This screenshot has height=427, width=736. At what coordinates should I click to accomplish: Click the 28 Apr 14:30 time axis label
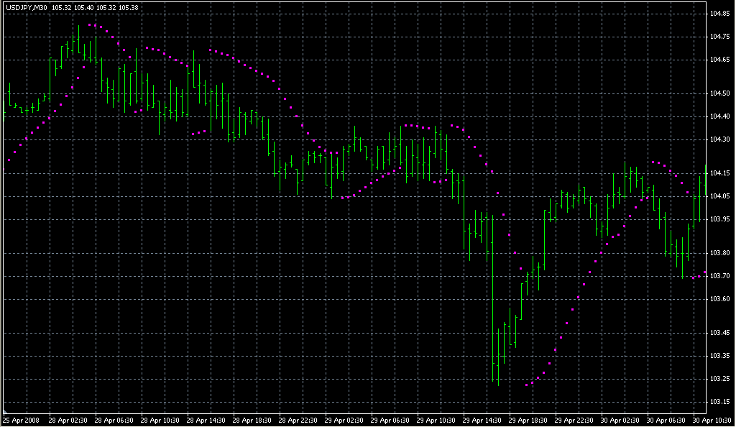tap(207, 420)
